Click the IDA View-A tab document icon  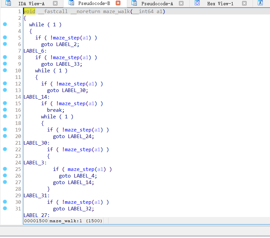pos(8,4)
